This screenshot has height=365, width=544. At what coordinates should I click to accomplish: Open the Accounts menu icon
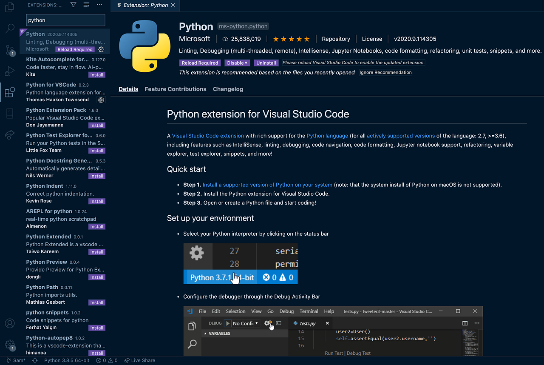pos(9,323)
